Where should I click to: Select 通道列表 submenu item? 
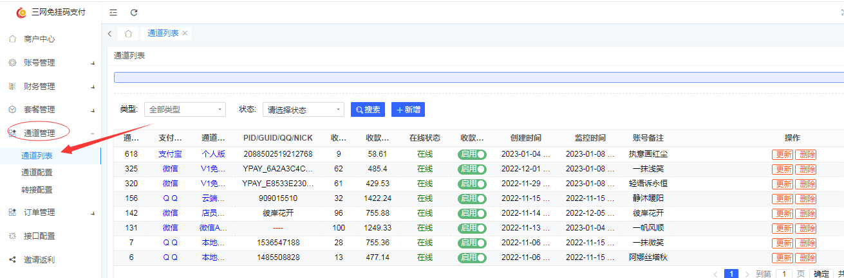(37, 155)
